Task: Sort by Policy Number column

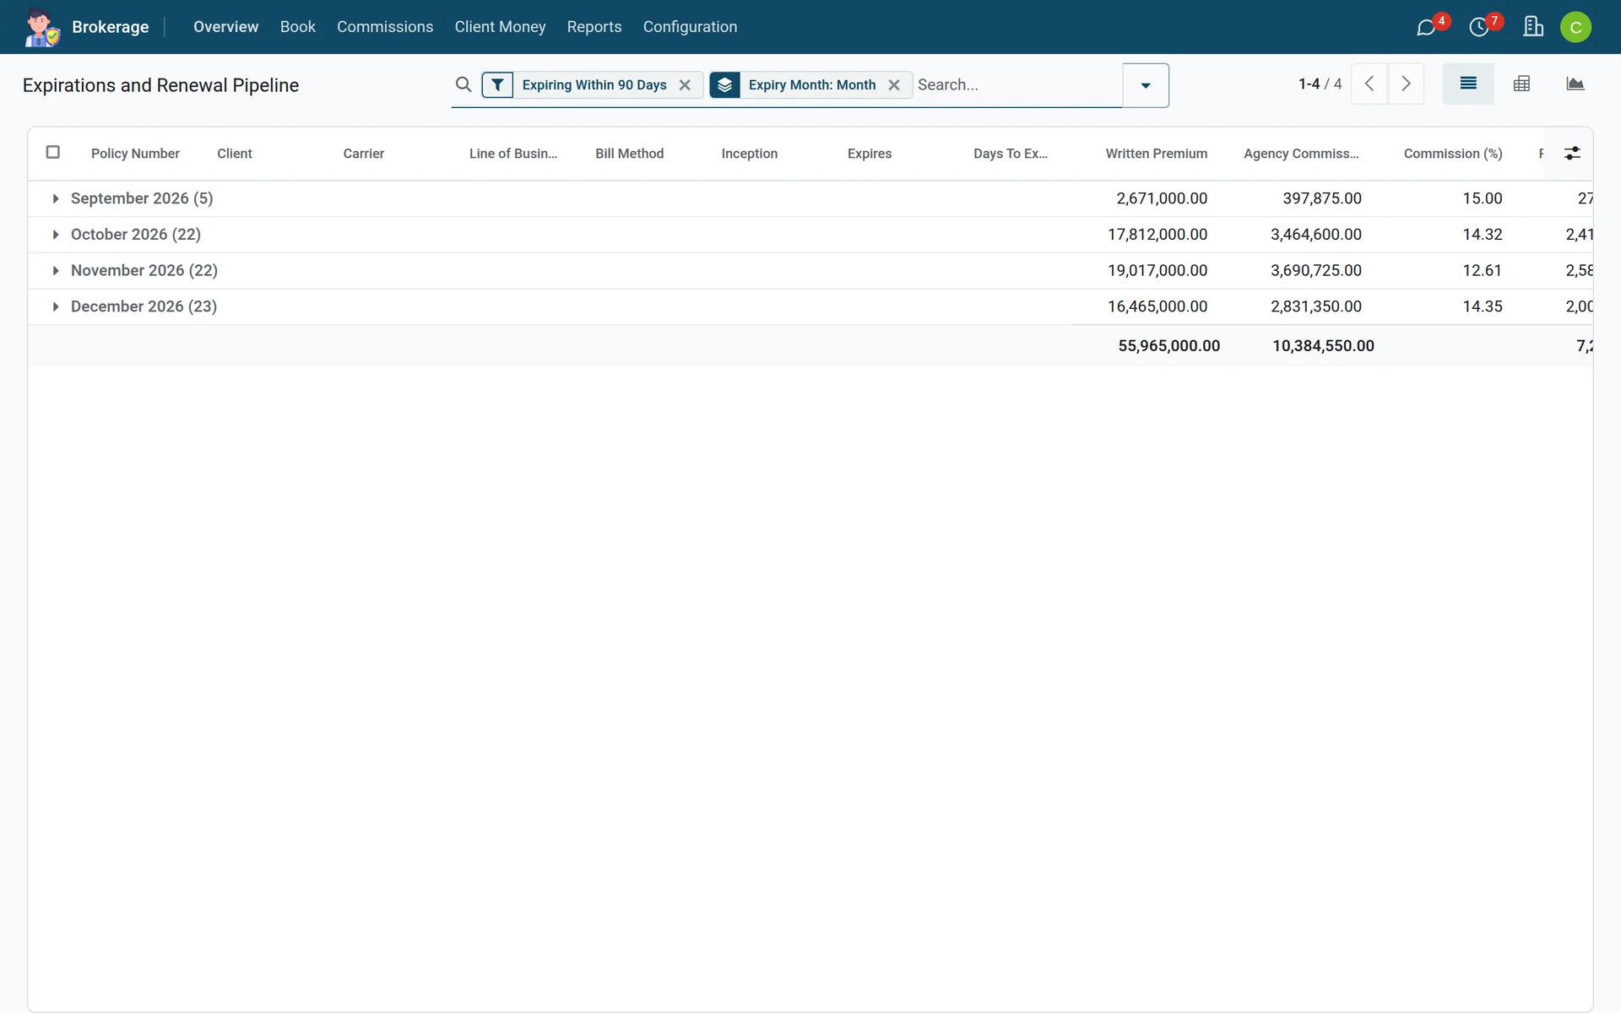Action: coord(135,154)
